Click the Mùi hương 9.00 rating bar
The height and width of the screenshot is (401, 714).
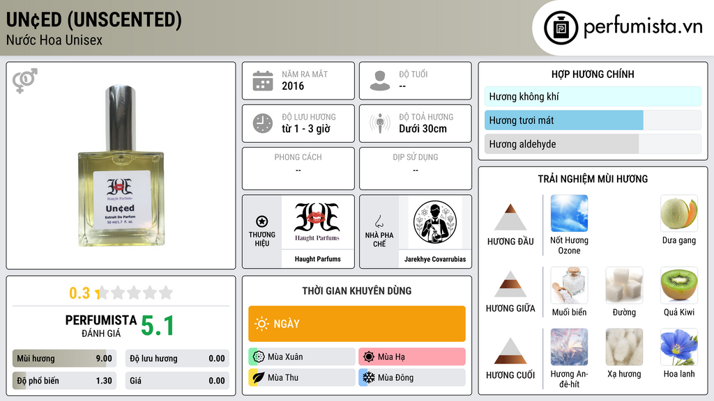[64, 359]
